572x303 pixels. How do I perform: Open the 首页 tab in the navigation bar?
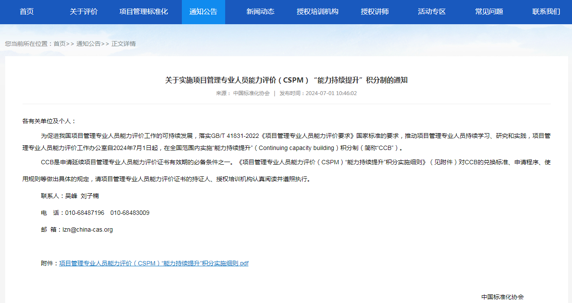[x=26, y=12]
